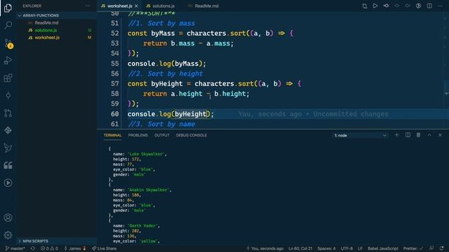
Task: Click the Prettier status entry
Action: pos(413,248)
